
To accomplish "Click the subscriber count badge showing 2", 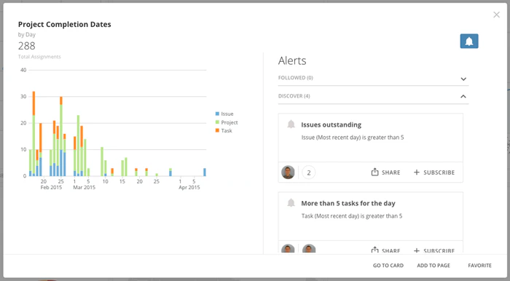I will pos(309,173).
